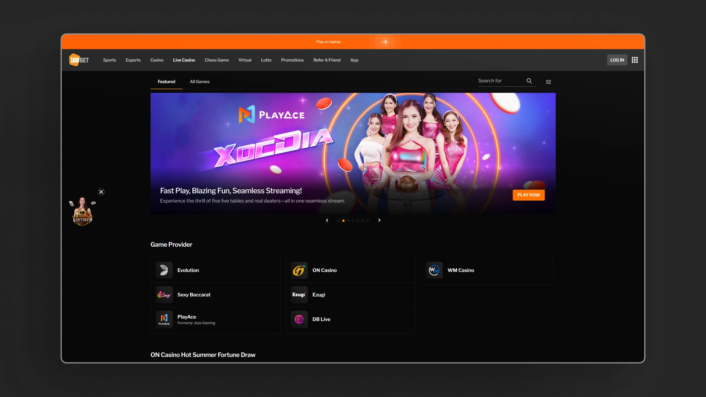View Promotions page
This screenshot has height=397, width=706.
coord(292,60)
